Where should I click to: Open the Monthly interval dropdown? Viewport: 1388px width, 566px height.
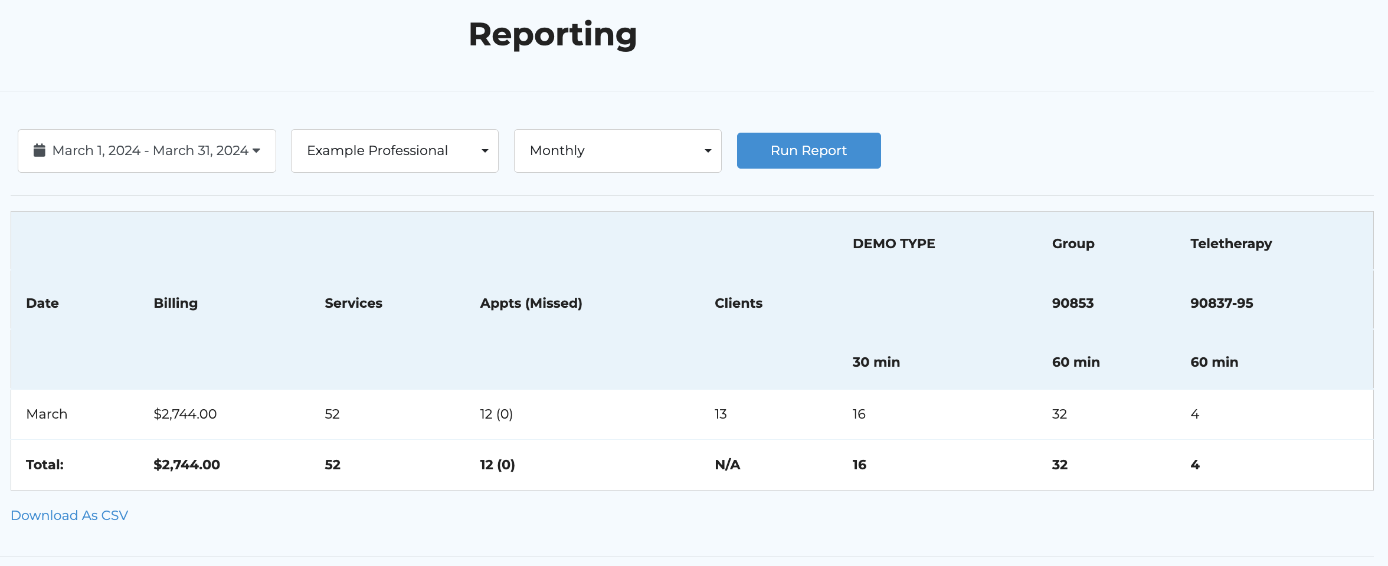[x=618, y=151]
